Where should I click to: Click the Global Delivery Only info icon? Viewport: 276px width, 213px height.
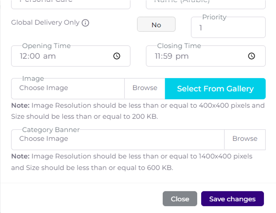(85, 23)
